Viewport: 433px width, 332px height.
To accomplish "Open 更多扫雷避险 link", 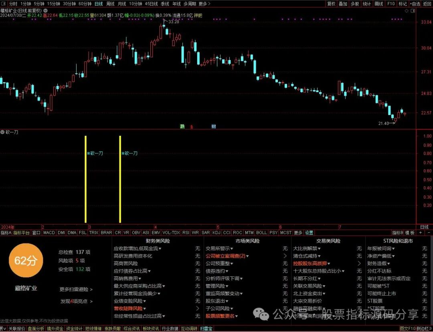I will click(76, 290).
